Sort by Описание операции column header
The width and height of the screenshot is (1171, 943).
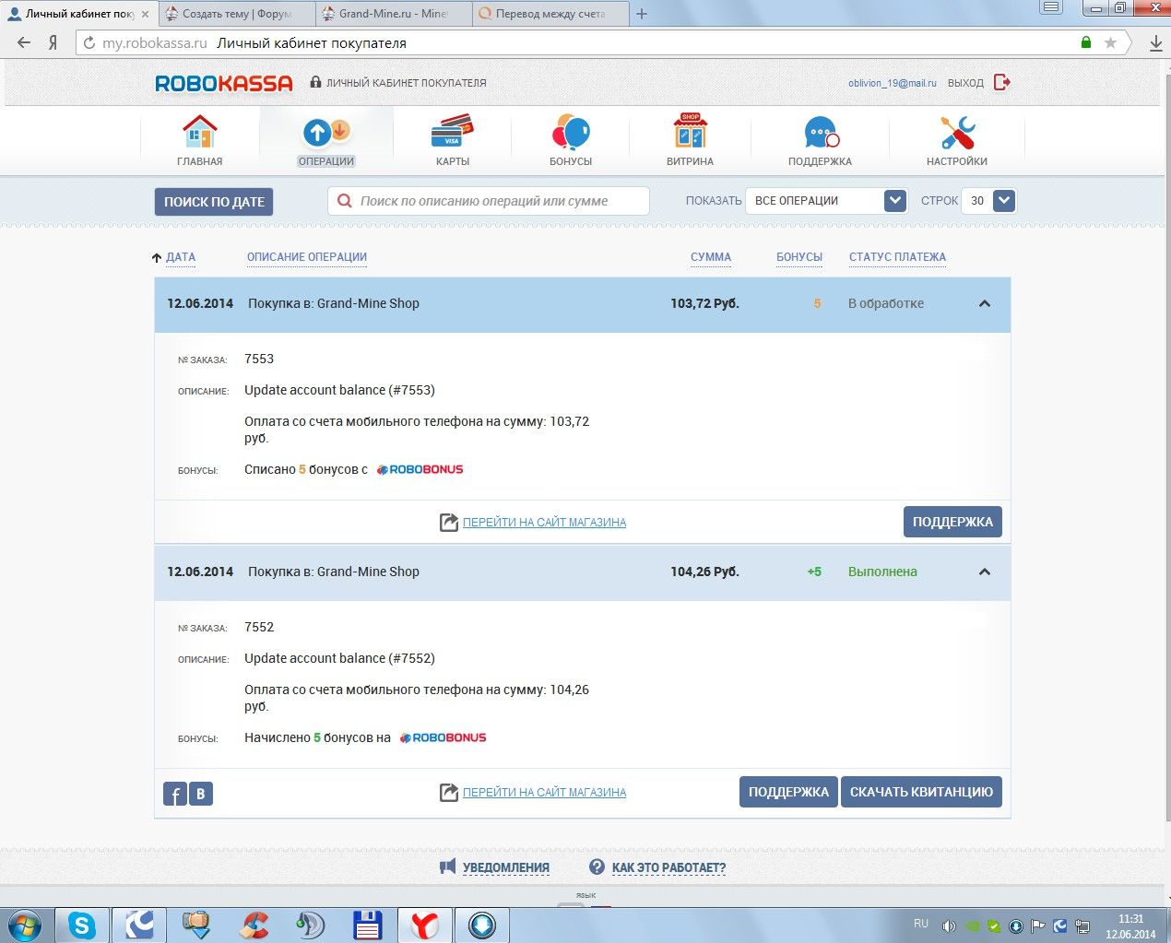[307, 257]
